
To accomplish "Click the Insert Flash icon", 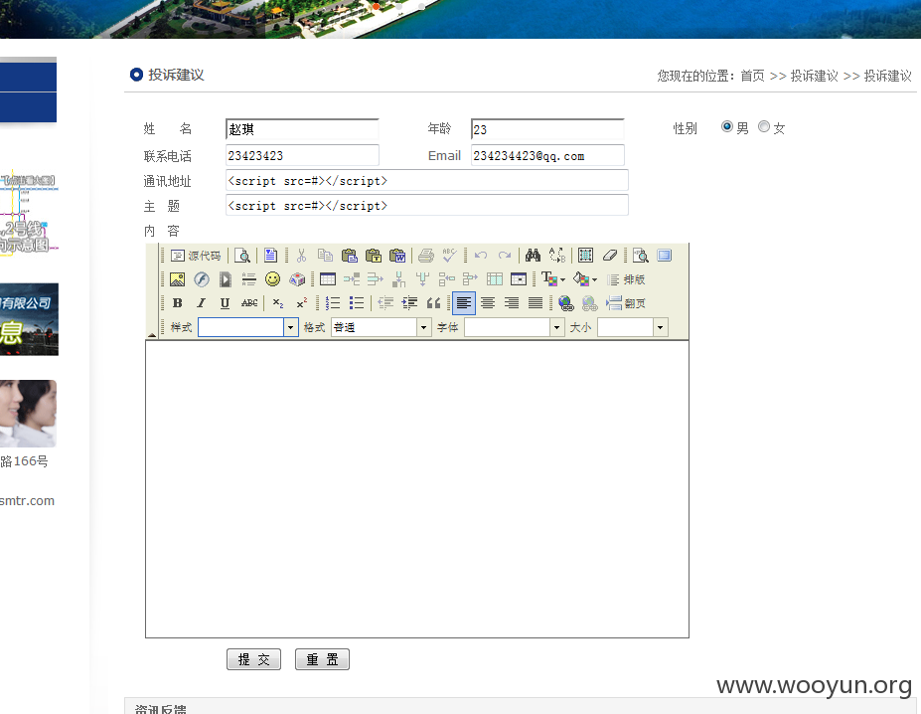I will coord(202,279).
